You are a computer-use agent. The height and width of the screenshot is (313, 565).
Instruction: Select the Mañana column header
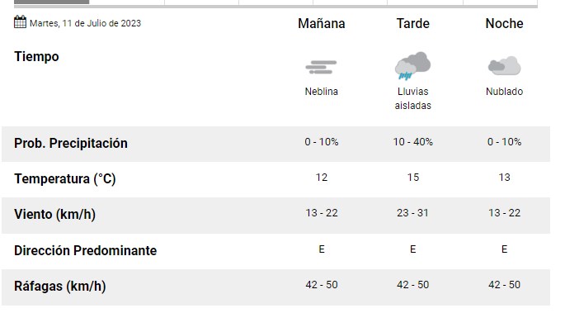(322, 23)
